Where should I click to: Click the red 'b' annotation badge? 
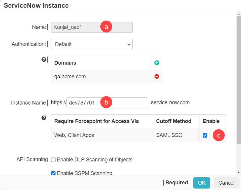[106, 102]
